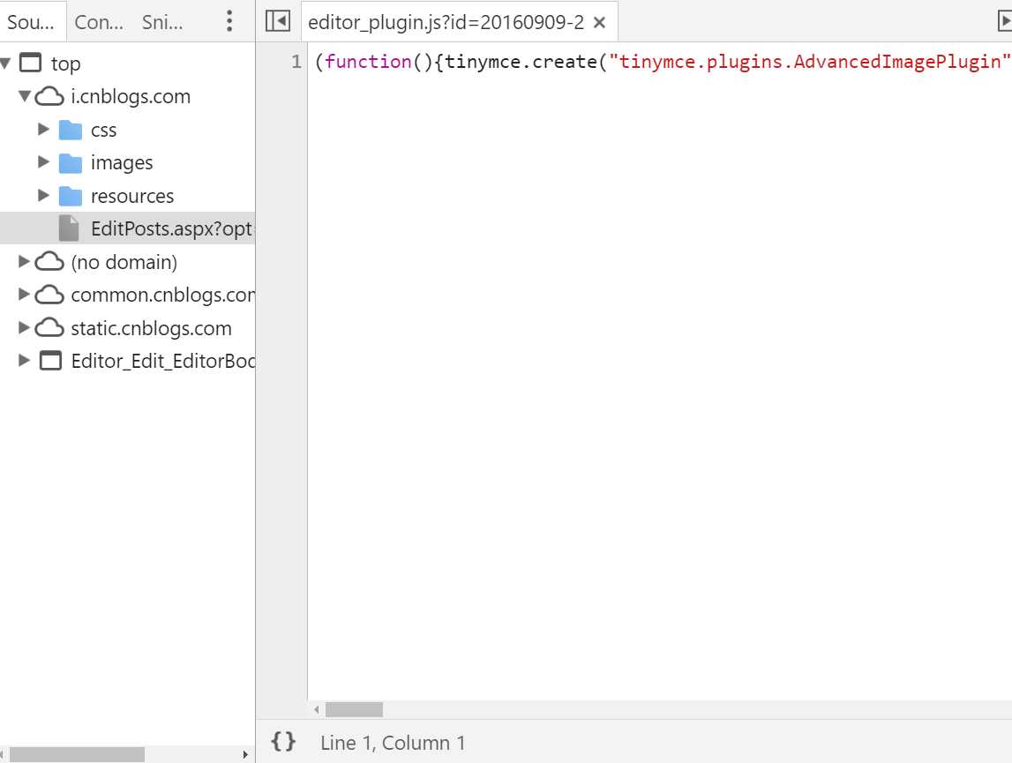Switch to the Content scripts tab
1012x763 pixels.
[x=99, y=22]
